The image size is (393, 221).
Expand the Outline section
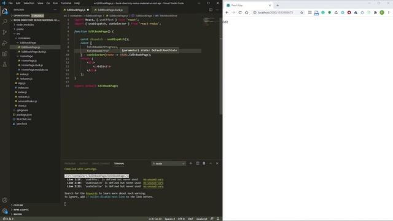tap(18, 205)
